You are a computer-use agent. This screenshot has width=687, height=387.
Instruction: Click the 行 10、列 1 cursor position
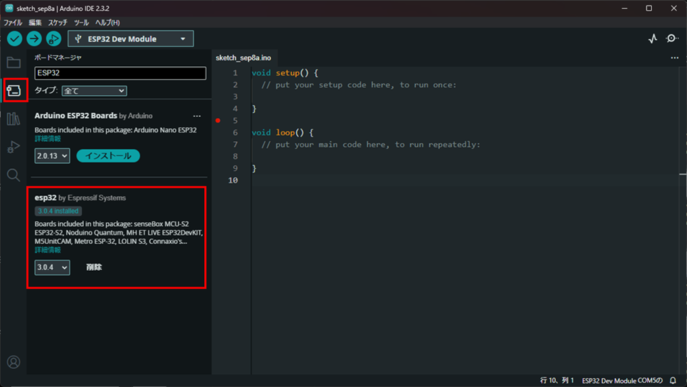(557, 380)
